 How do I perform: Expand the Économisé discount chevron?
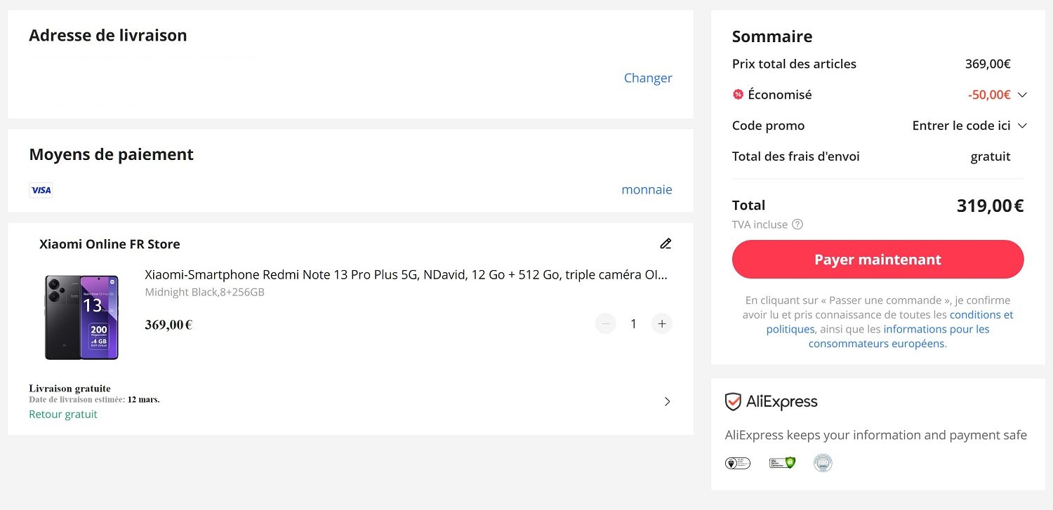[1022, 95]
